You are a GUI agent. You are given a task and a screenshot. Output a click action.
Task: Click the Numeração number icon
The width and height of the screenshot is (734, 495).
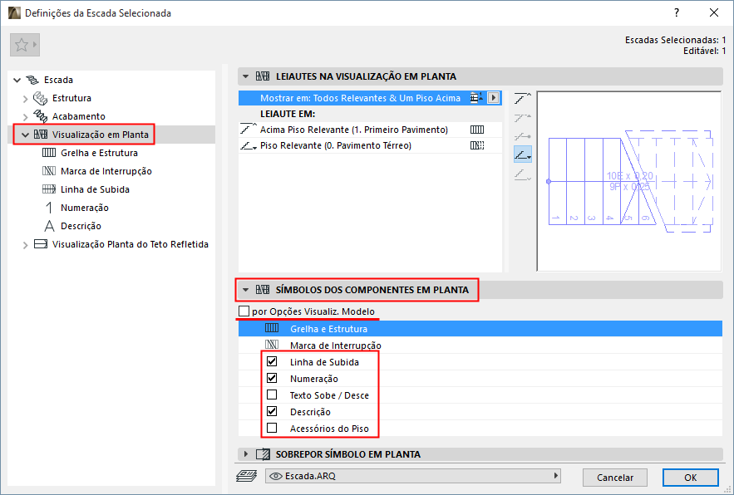(49, 208)
